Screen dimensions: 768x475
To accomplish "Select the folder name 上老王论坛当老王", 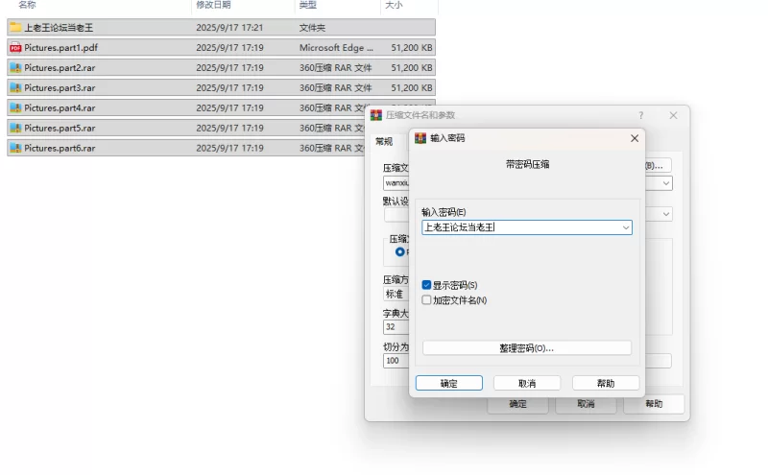I will [59, 28].
